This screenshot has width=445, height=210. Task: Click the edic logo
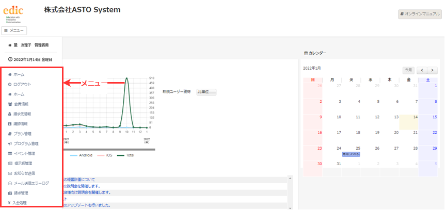click(x=12, y=14)
